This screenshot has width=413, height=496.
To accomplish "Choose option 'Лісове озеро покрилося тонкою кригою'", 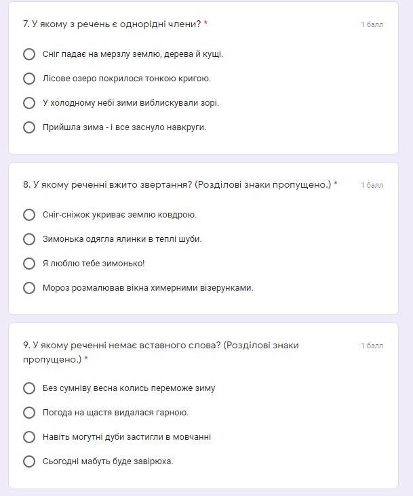I will (x=29, y=79).
